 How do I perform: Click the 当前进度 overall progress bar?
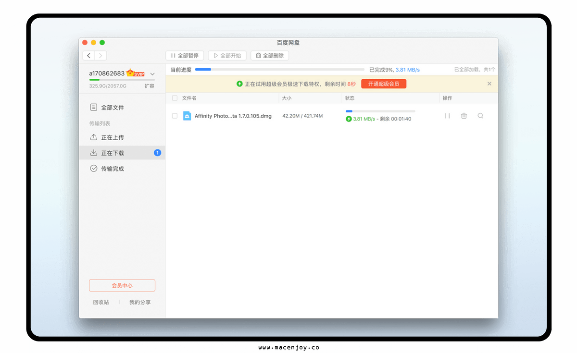279,70
